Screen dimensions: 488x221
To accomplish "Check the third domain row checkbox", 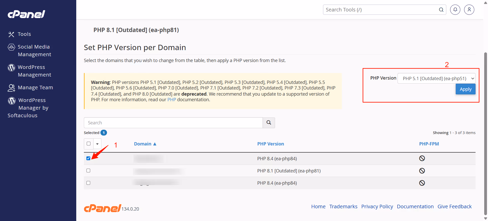I will (x=88, y=183).
